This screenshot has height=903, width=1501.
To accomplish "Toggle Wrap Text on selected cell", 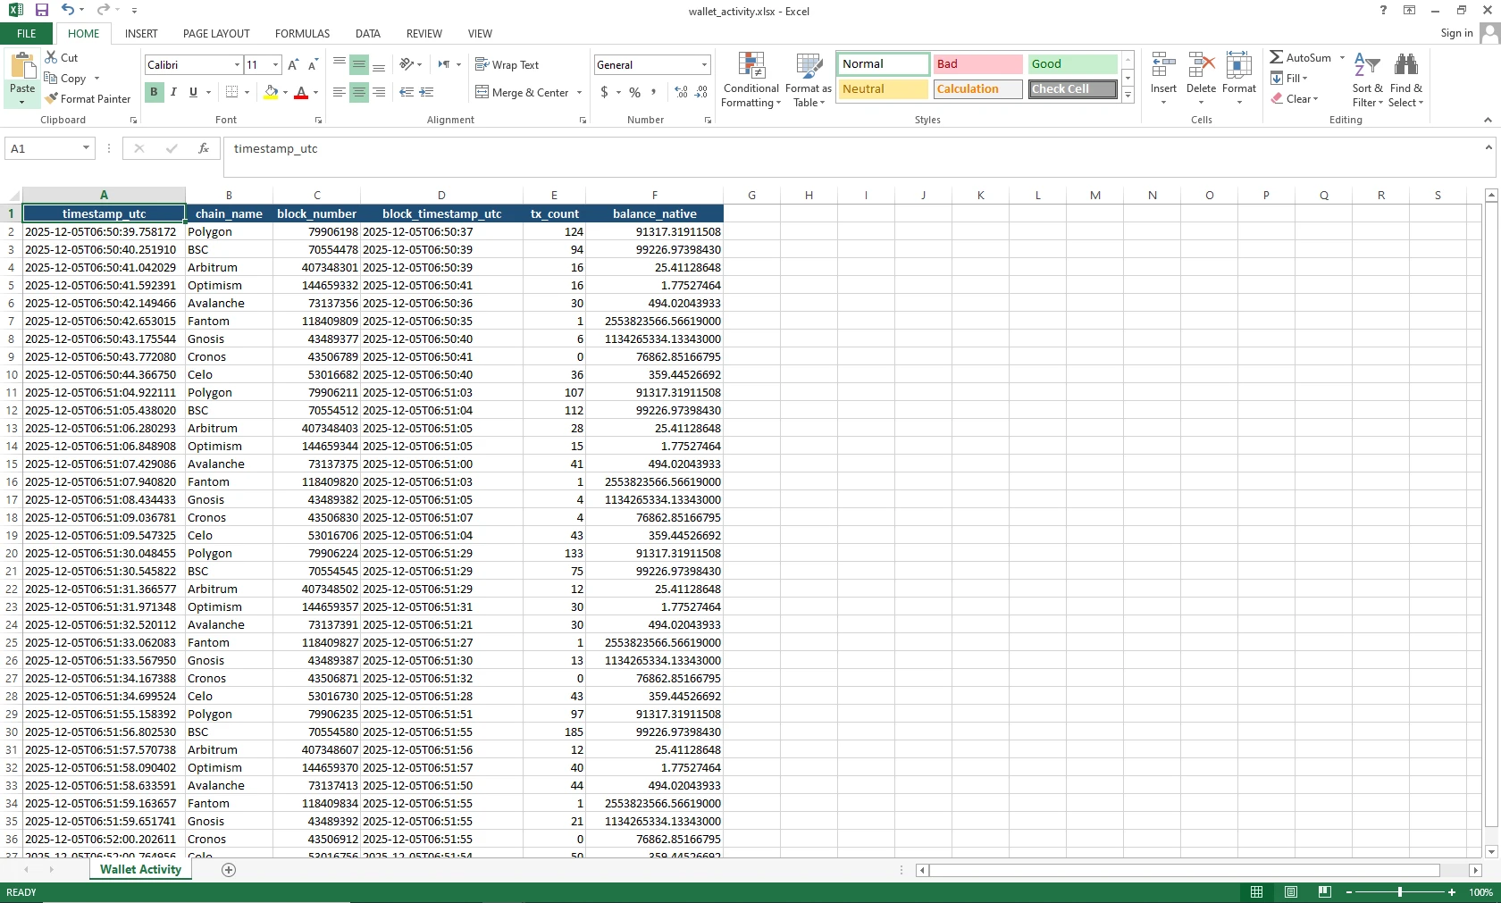I will [x=507, y=65].
